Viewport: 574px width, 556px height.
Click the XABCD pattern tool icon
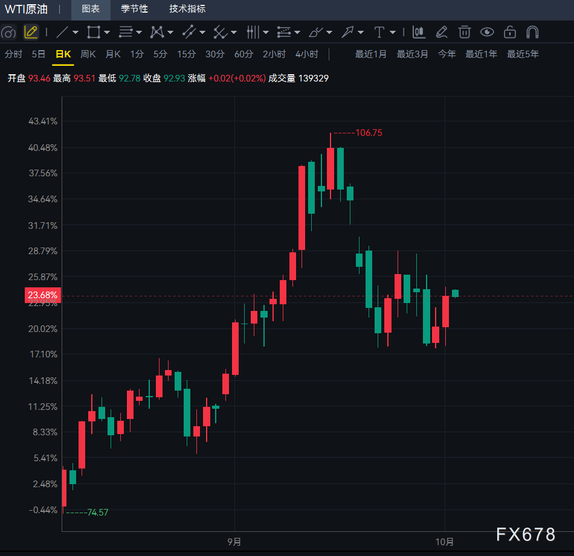[x=157, y=32]
